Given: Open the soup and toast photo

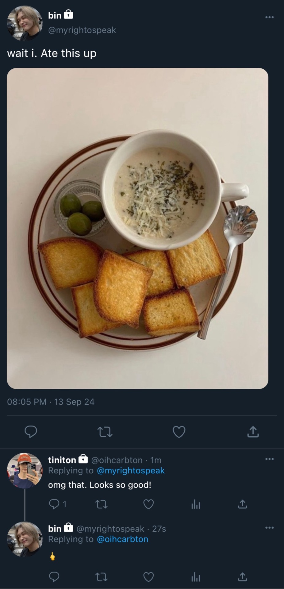Looking at the screenshot, I should click(x=137, y=228).
